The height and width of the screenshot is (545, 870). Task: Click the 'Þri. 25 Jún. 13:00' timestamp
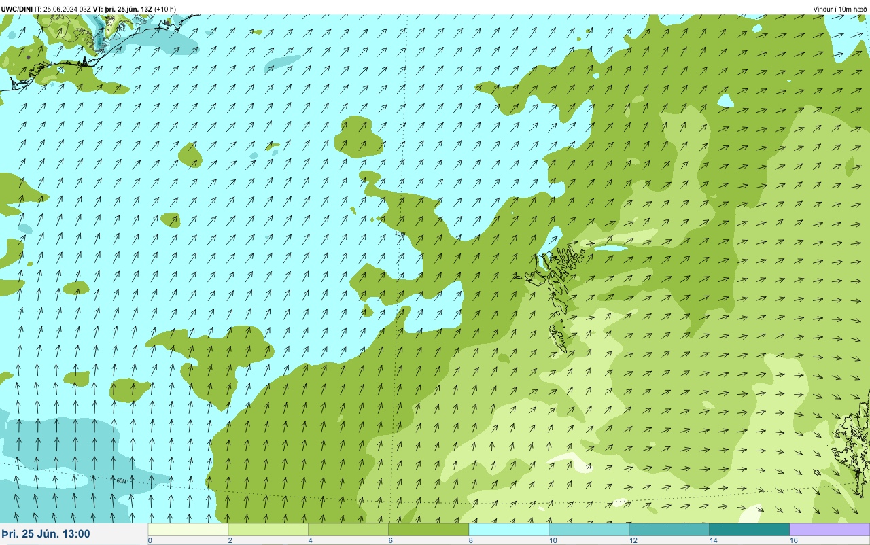tap(46, 534)
